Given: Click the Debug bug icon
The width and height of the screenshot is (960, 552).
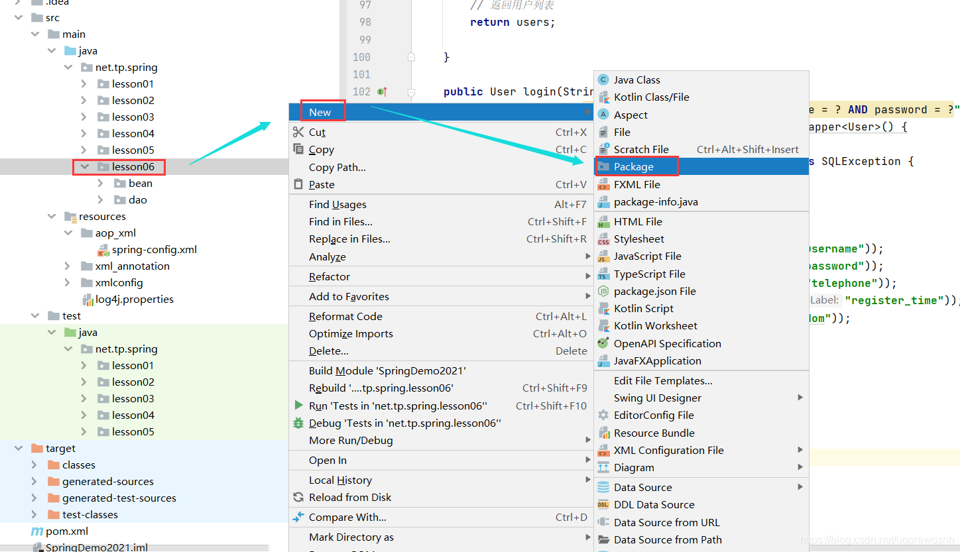Looking at the screenshot, I should [x=298, y=423].
